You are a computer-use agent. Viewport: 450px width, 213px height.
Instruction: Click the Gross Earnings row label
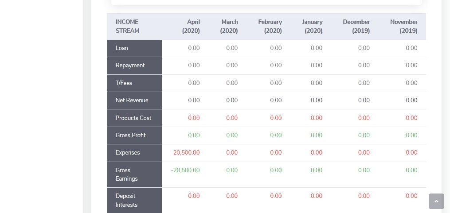[126, 174]
